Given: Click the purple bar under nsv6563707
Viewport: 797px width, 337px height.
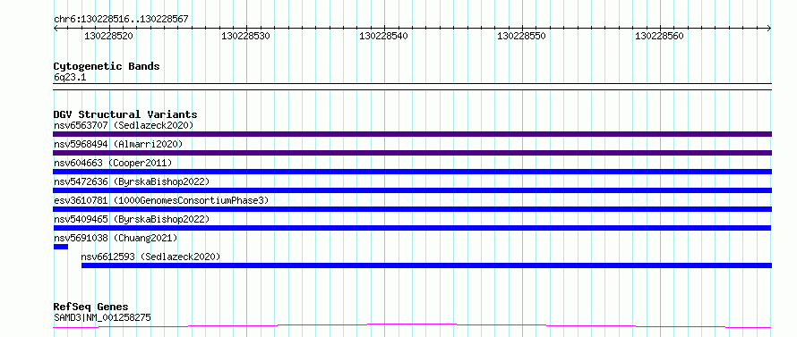Looking at the screenshot, I should pos(412,134).
